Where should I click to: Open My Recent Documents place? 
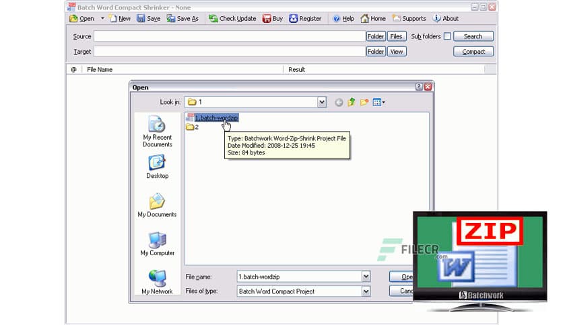pos(158,132)
